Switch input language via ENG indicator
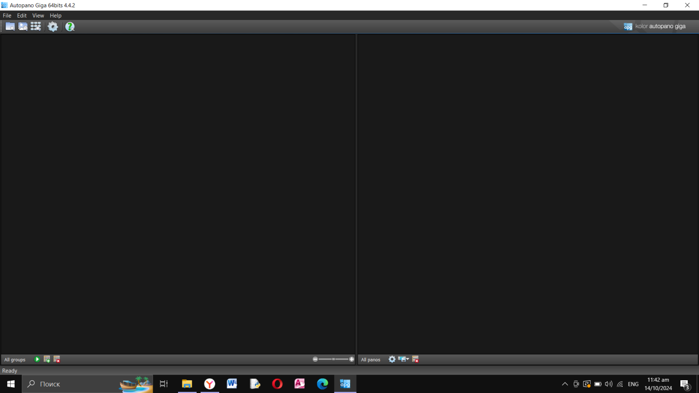 (633, 384)
